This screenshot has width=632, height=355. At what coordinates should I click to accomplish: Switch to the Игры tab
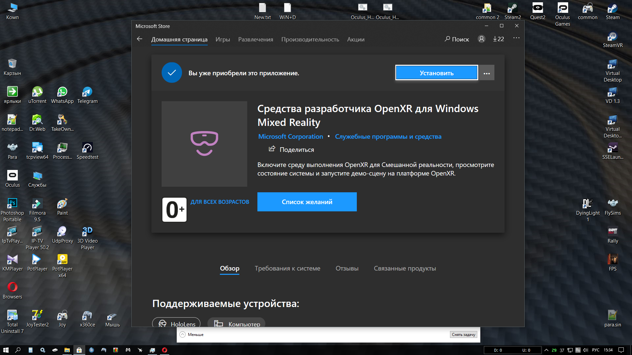point(223,39)
